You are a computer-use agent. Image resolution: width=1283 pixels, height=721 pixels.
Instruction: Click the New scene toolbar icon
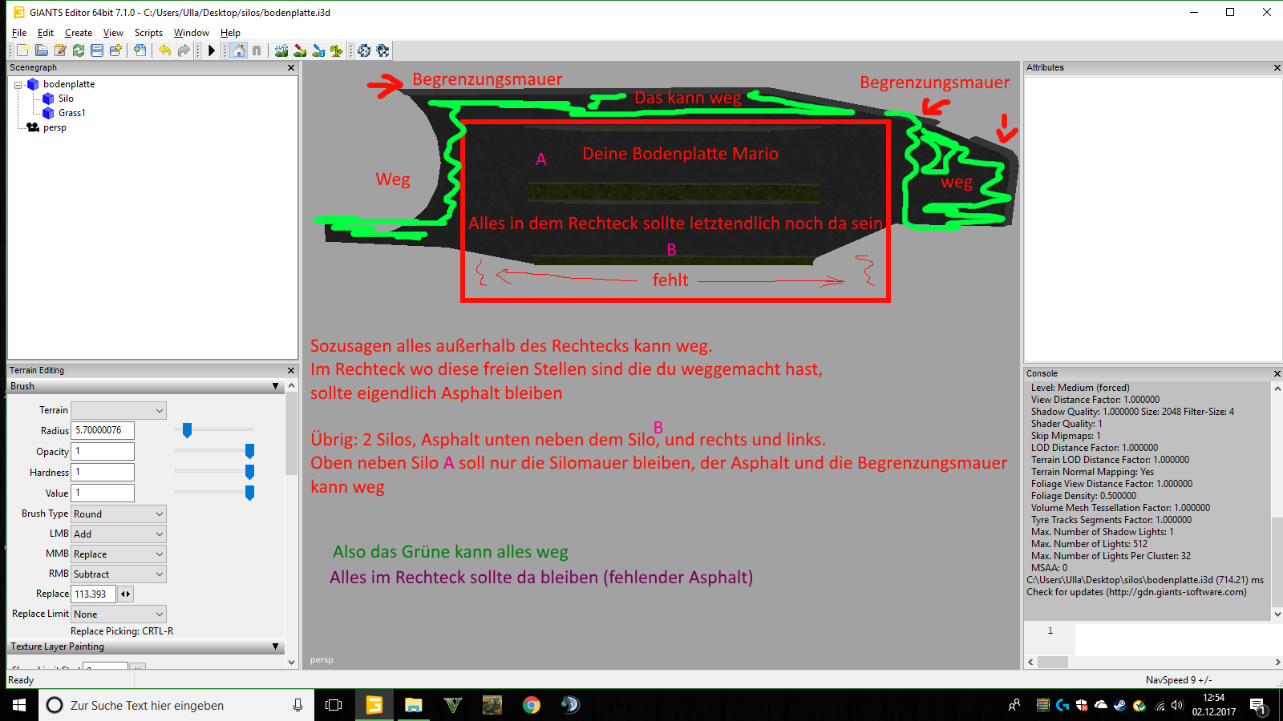coord(23,50)
